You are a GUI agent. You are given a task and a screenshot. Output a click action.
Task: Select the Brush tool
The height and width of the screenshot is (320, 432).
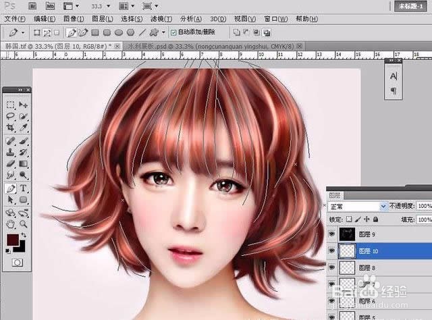24,141
